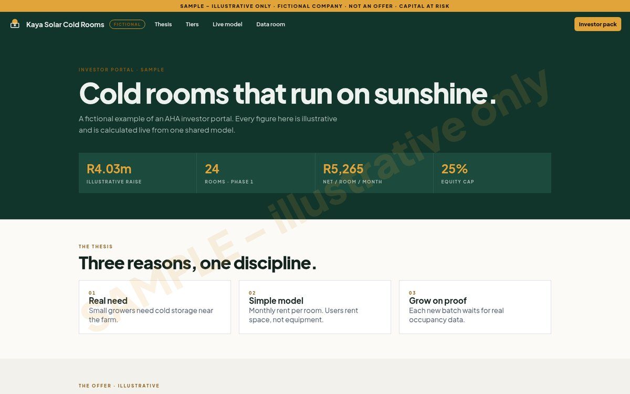Screen dimensions: 630x394
Task: Open the Live model nav item
Action: (227, 24)
